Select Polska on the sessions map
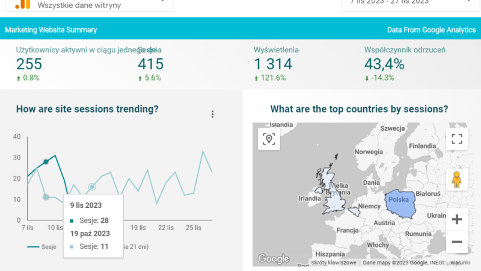Screen dimensions: 481x271 pyautogui.click(x=399, y=201)
